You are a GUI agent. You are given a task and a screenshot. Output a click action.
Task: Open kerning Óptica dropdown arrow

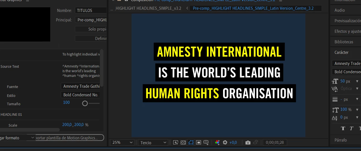click(357, 89)
